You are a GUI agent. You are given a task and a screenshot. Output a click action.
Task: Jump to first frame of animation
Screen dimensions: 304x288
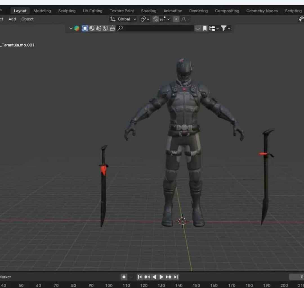pyautogui.click(x=140, y=277)
